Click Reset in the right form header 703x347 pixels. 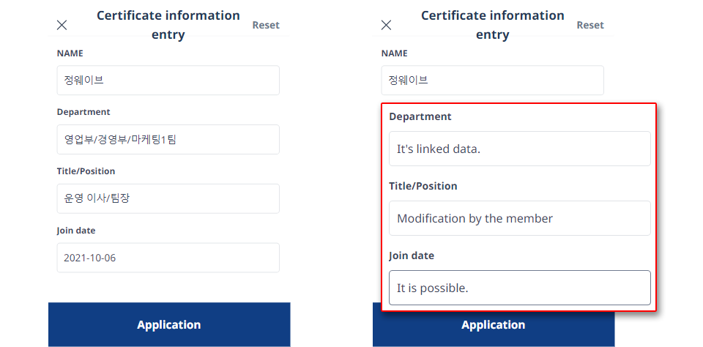coord(590,25)
